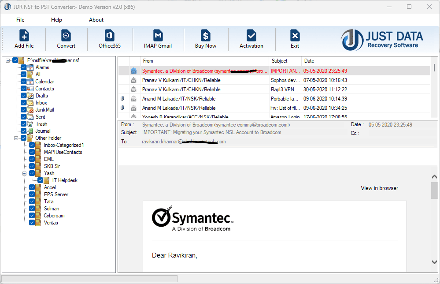Click the Just Data Recovery Software logo
This screenshot has height=284, width=440.
(381, 39)
